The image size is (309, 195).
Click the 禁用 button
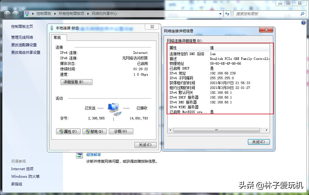95,132
